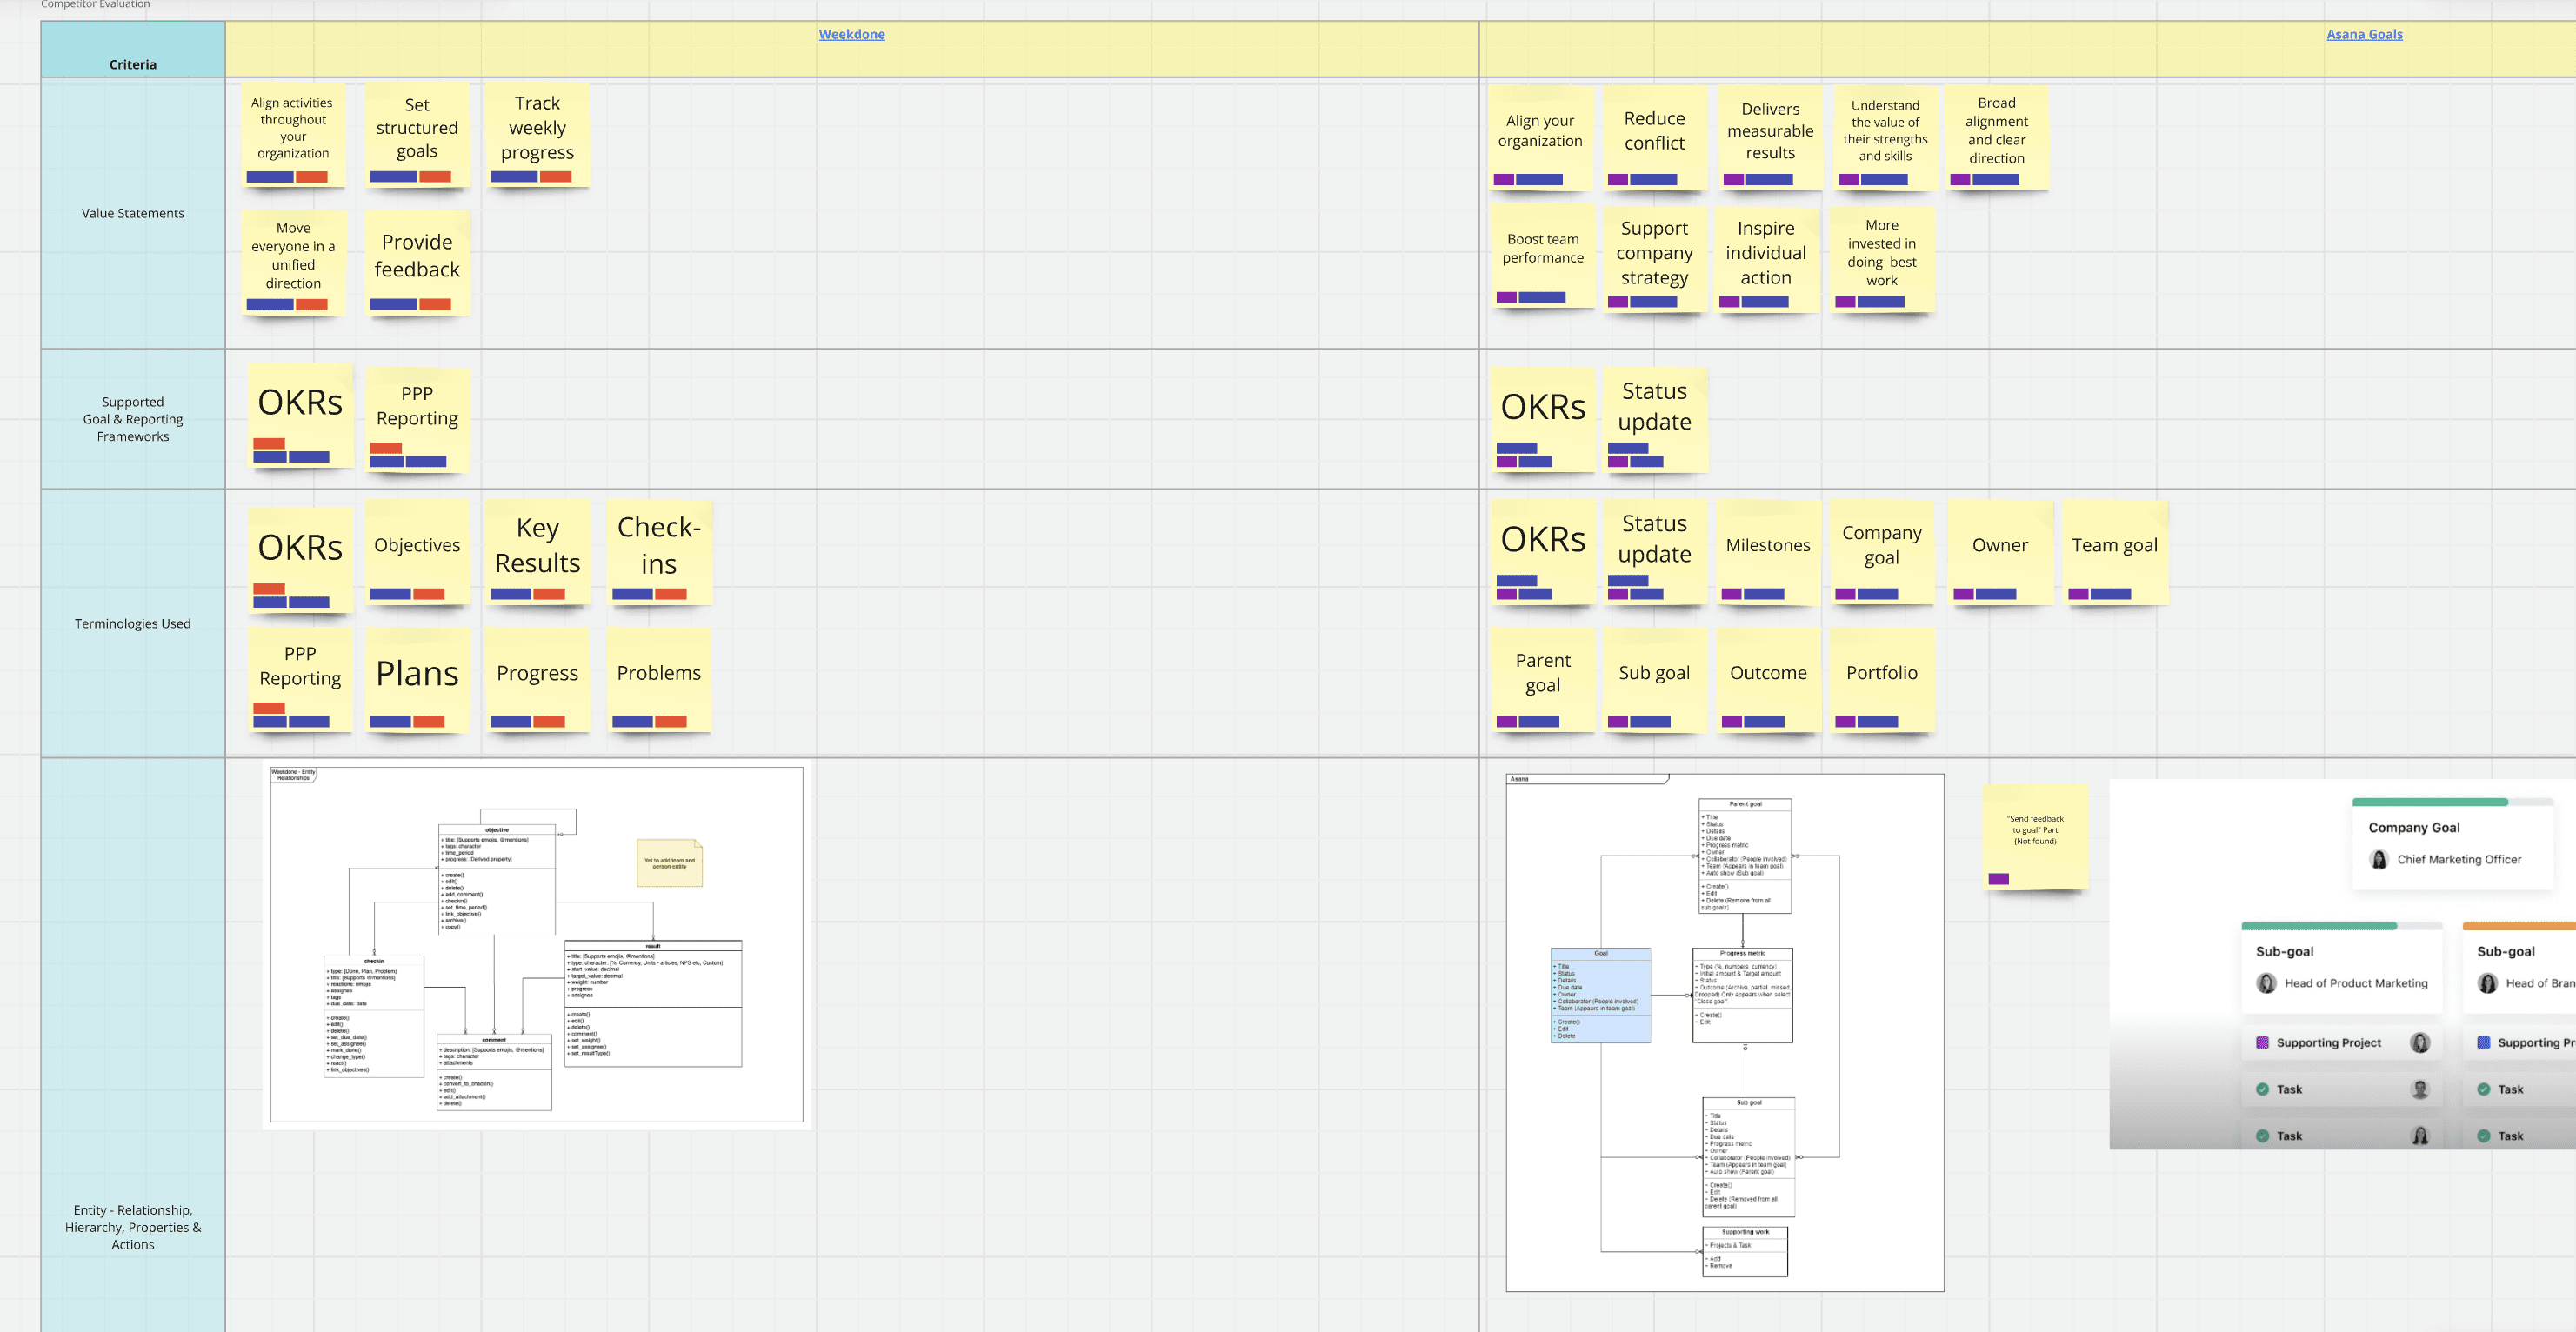Select the 'Set structured goals' sticky note
The image size is (2576, 1332).
tap(417, 135)
